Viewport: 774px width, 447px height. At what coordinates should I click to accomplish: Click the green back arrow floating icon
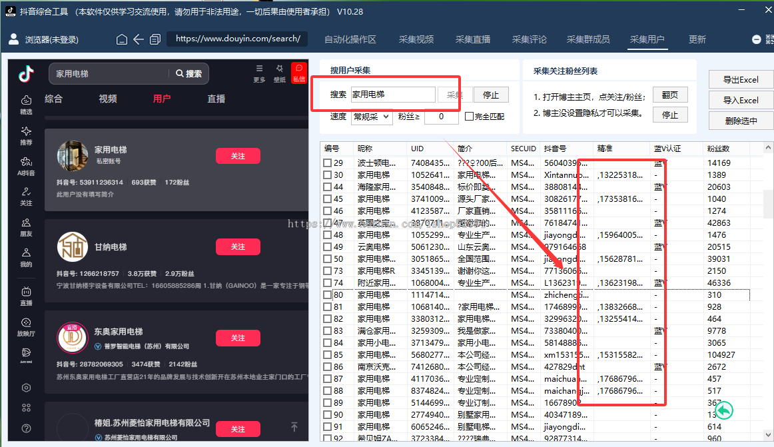coord(723,410)
